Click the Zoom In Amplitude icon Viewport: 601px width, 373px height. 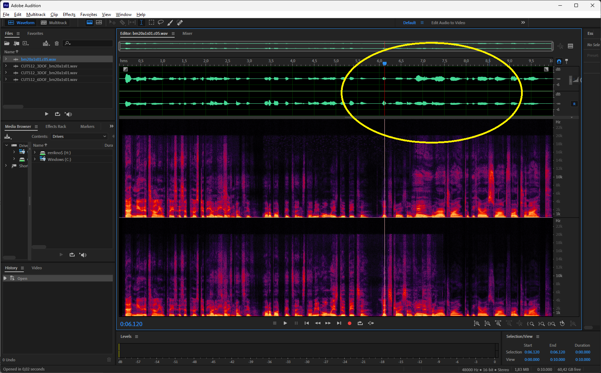[x=477, y=324]
